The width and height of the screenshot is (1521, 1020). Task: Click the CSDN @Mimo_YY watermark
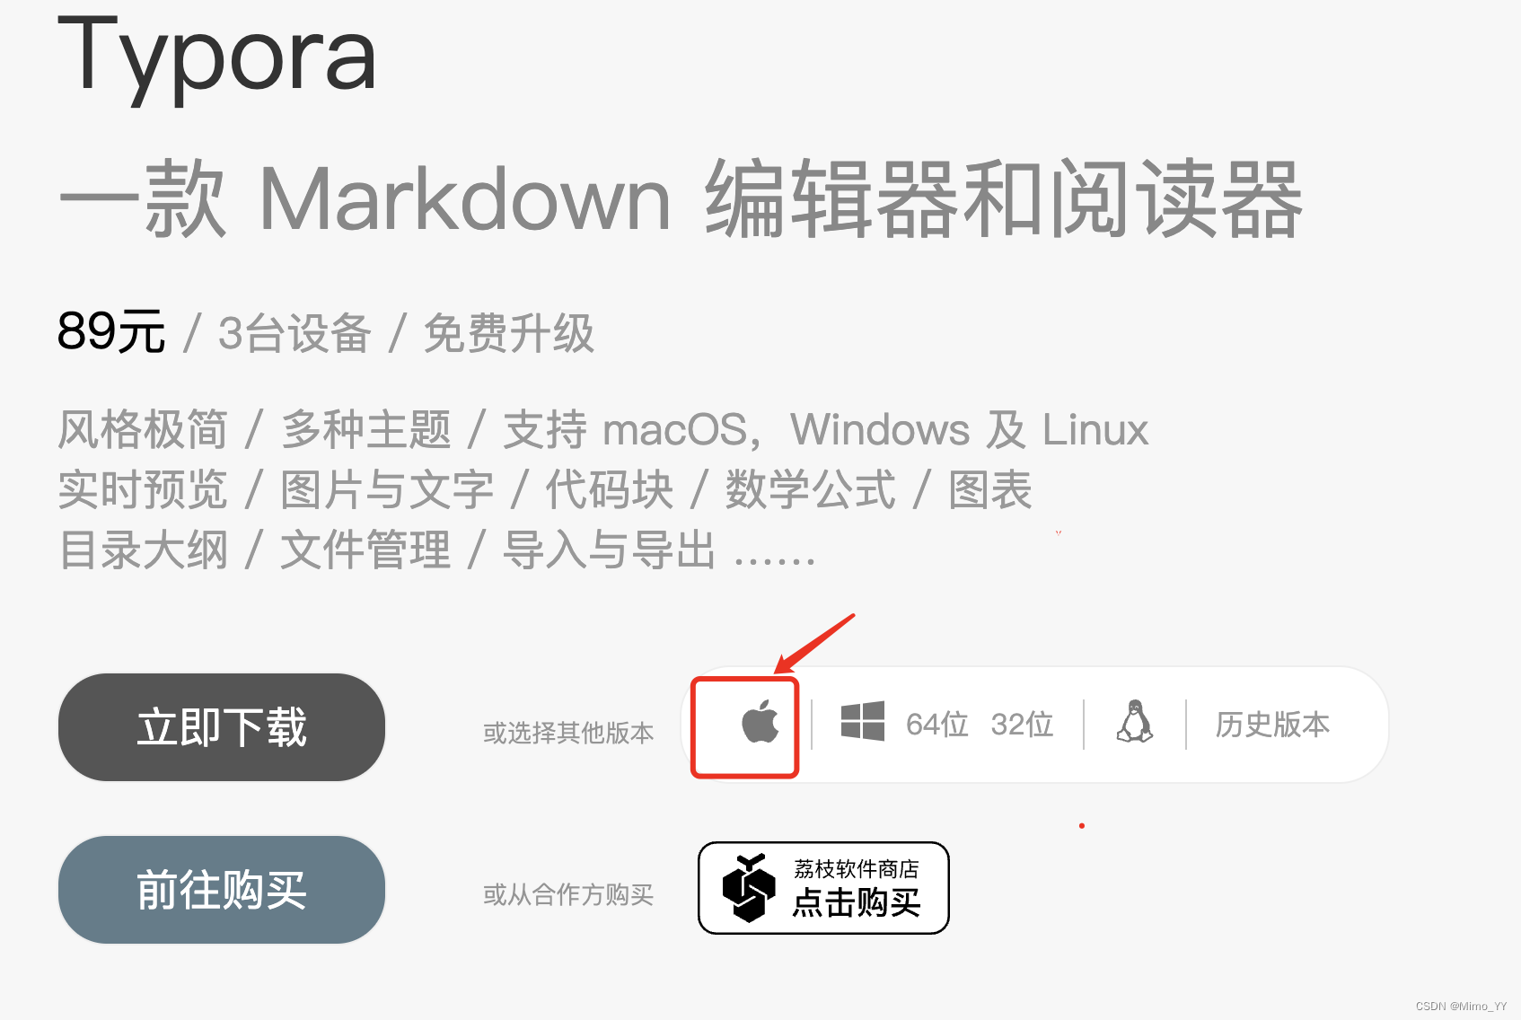pos(1462,1007)
